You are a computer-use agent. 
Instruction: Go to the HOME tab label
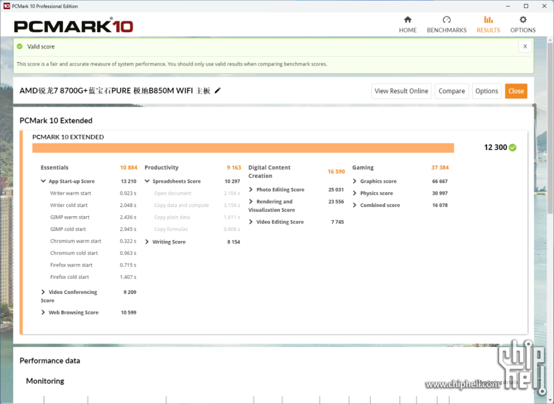tap(408, 30)
